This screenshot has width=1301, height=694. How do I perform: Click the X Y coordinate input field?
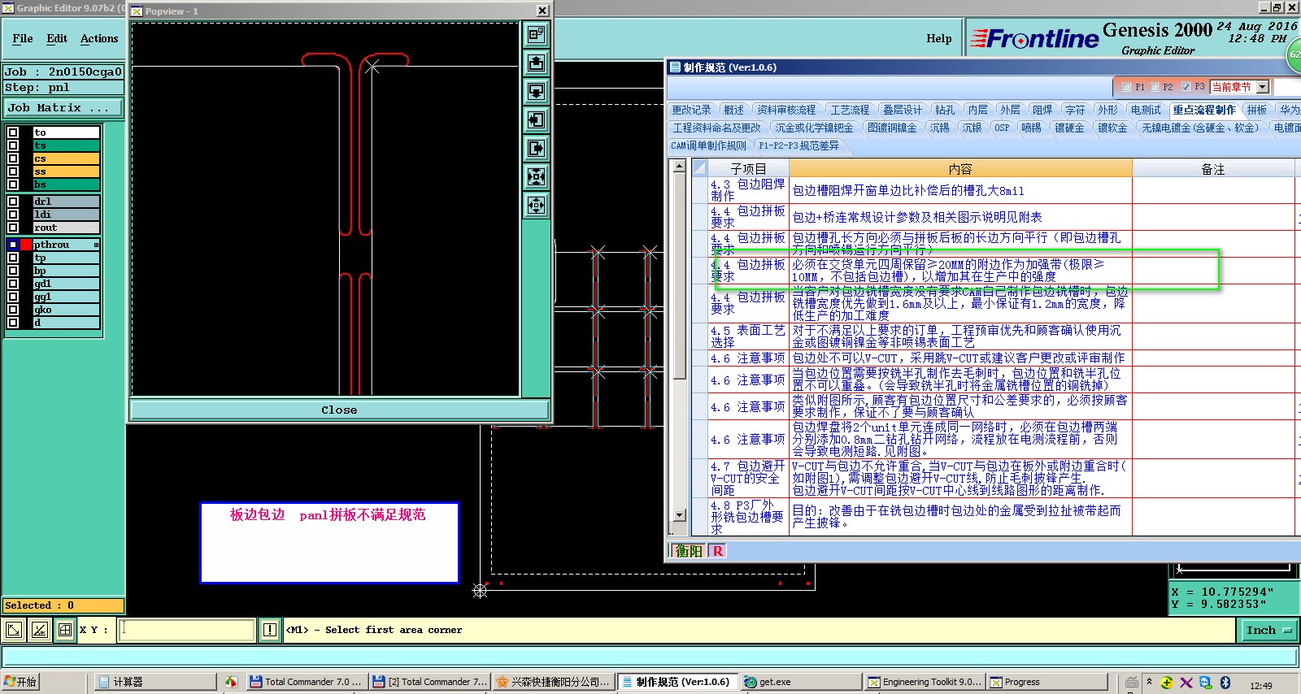click(x=187, y=630)
